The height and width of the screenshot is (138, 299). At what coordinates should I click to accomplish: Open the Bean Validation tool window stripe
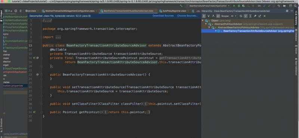[x=296, y=67]
